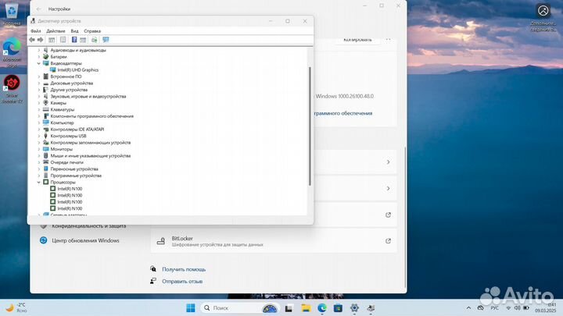
Task: Expand the Контроллеры USB category arrow
Action: 39,136
